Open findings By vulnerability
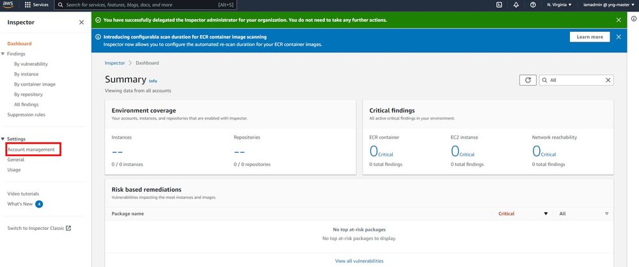The width and height of the screenshot is (639, 267). click(31, 64)
